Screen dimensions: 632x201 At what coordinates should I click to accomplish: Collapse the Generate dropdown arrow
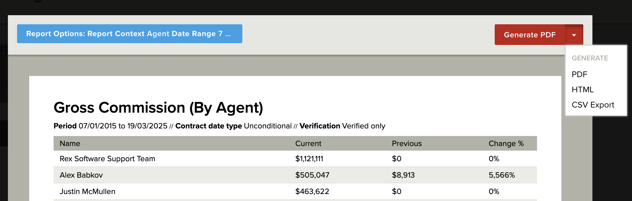point(574,35)
